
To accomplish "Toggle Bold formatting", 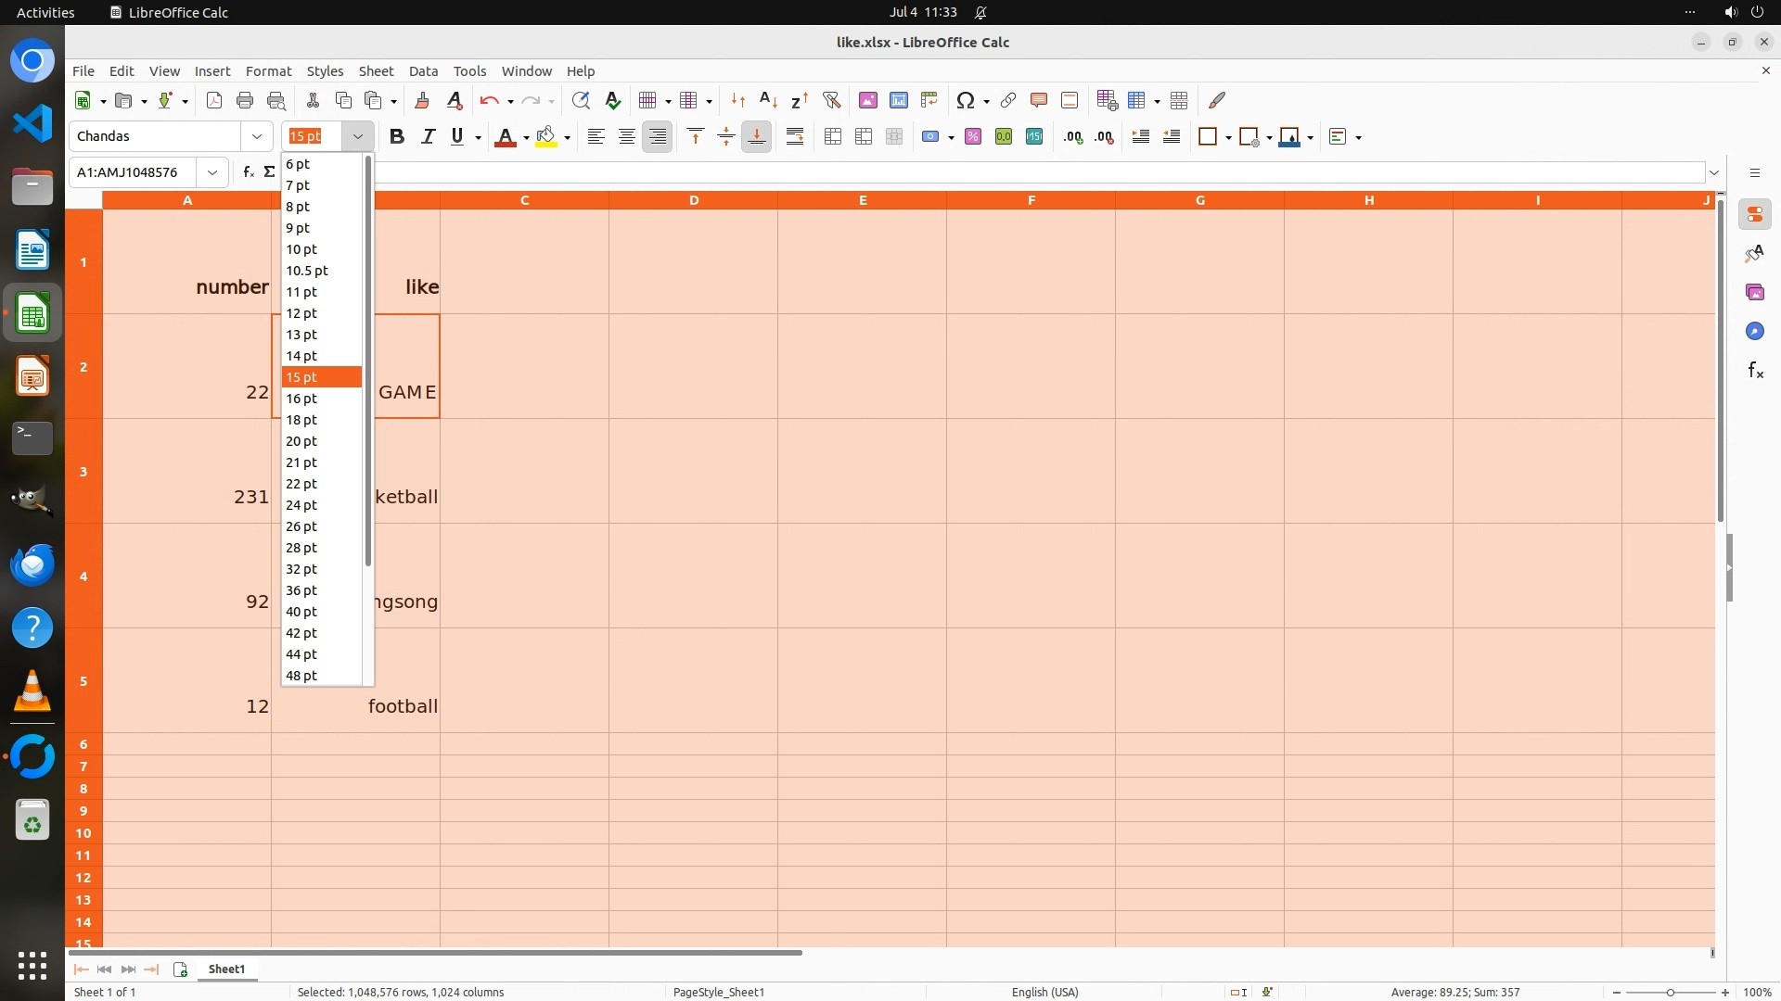I will (397, 137).
